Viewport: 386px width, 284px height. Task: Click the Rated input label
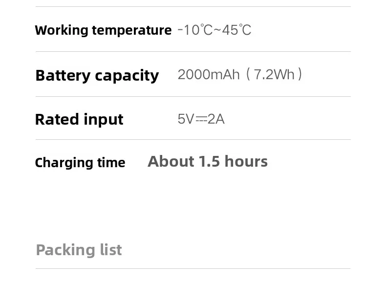[79, 120]
